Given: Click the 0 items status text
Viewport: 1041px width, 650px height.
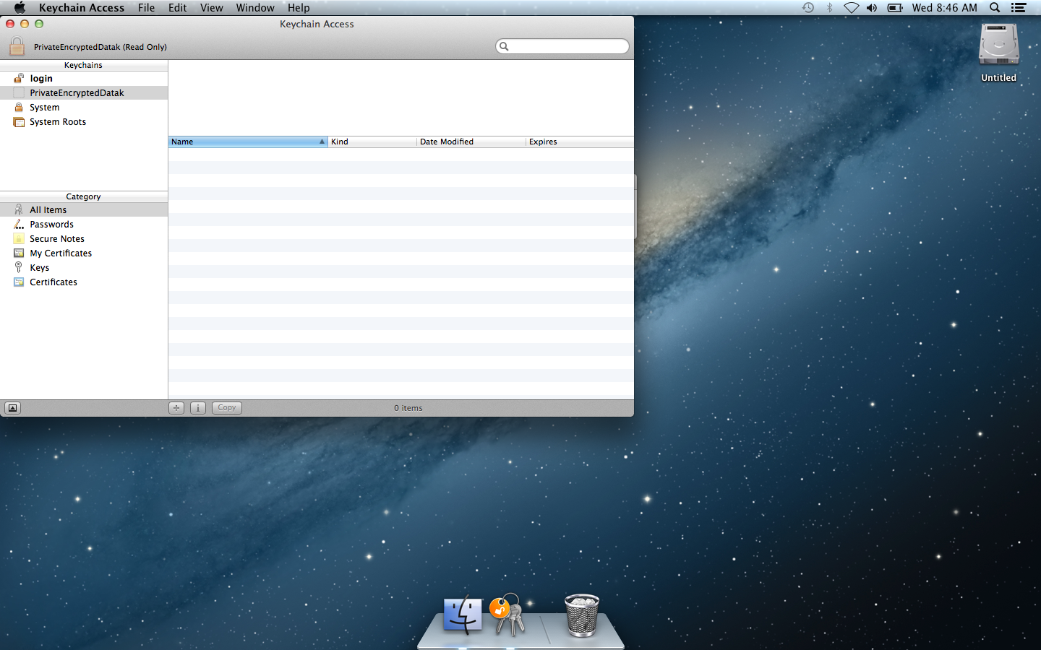Looking at the screenshot, I should click(408, 408).
